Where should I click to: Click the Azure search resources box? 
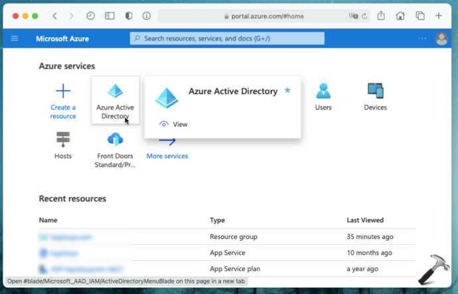[x=227, y=38]
